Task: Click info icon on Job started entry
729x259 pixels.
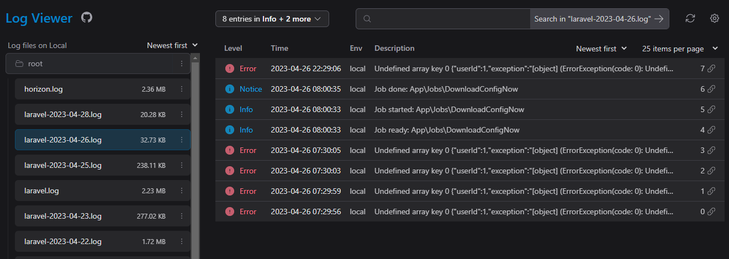Action: (x=230, y=109)
